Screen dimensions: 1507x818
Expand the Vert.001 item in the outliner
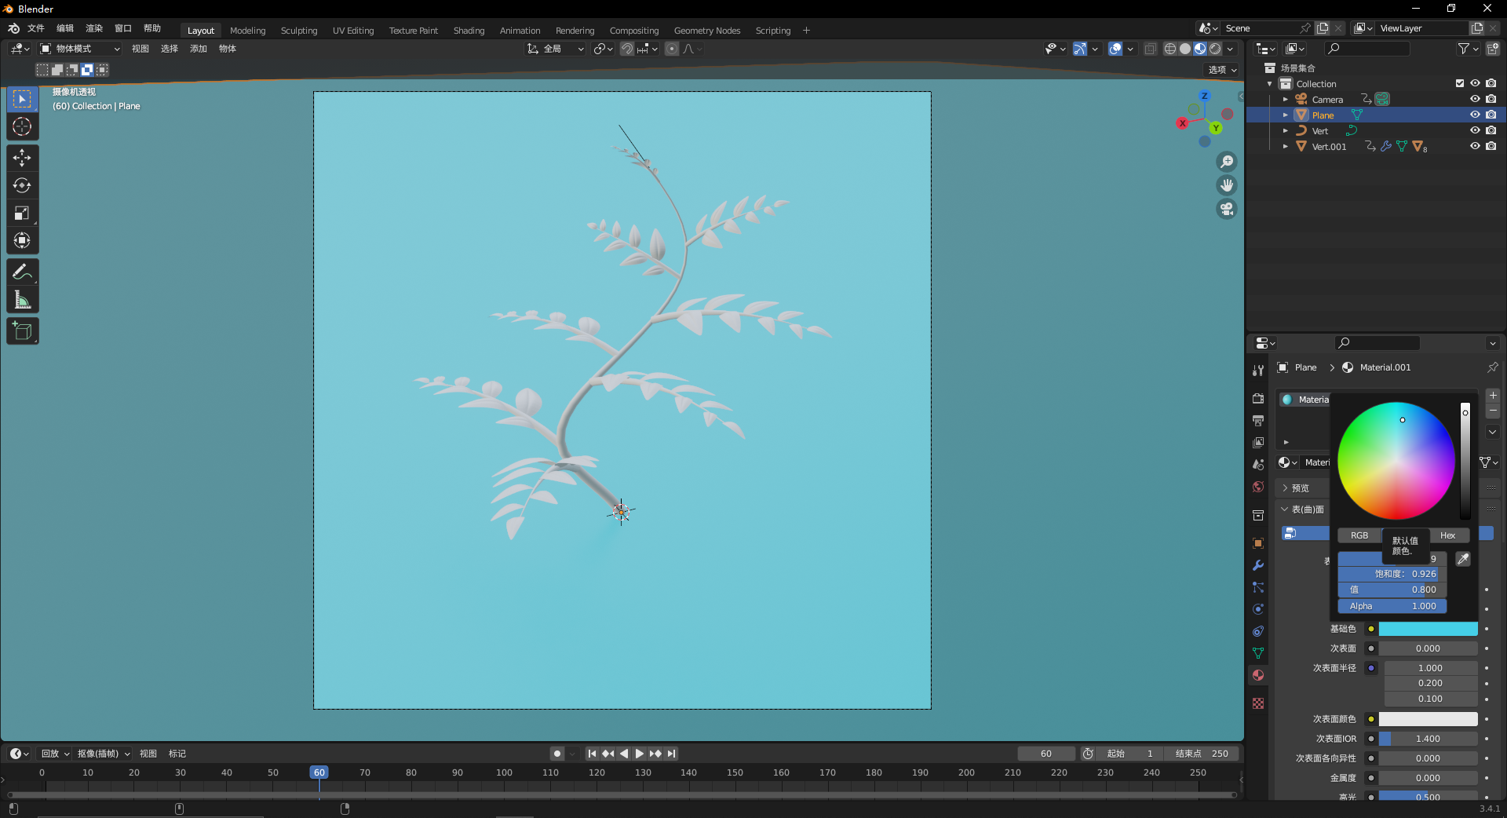coord(1286,147)
